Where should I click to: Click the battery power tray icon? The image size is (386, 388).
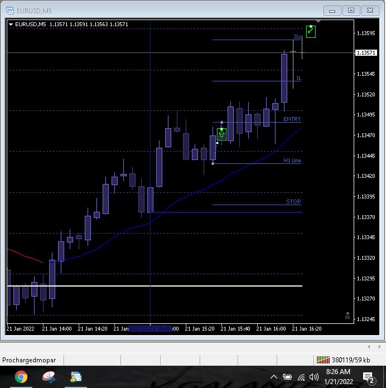coord(287,377)
